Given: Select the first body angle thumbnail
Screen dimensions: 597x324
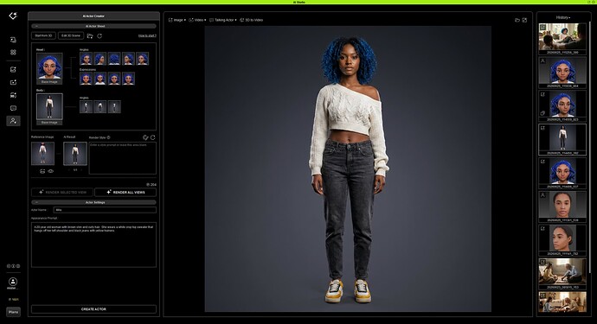Looking at the screenshot, I should click(x=86, y=107).
